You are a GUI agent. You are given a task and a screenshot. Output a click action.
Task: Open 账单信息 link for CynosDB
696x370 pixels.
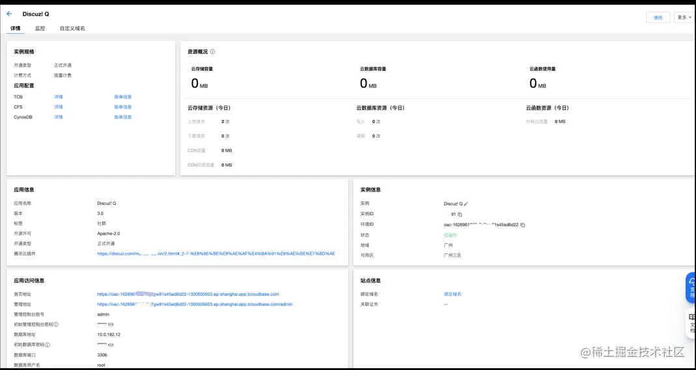click(x=123, y=118)
